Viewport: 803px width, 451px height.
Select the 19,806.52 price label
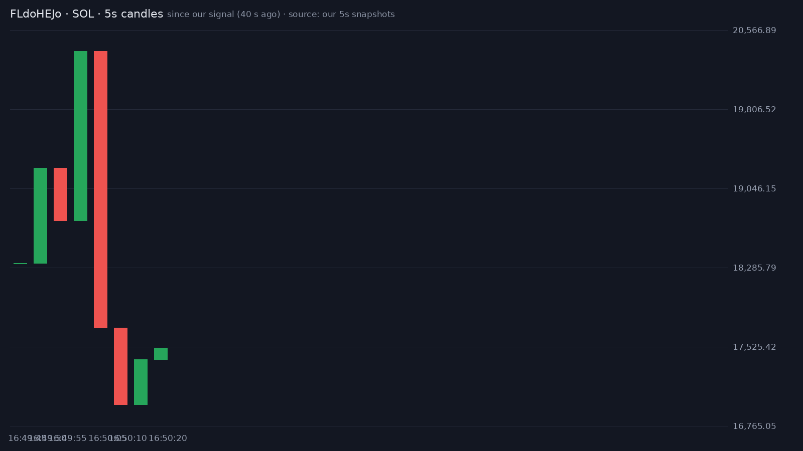click(754, 110)
